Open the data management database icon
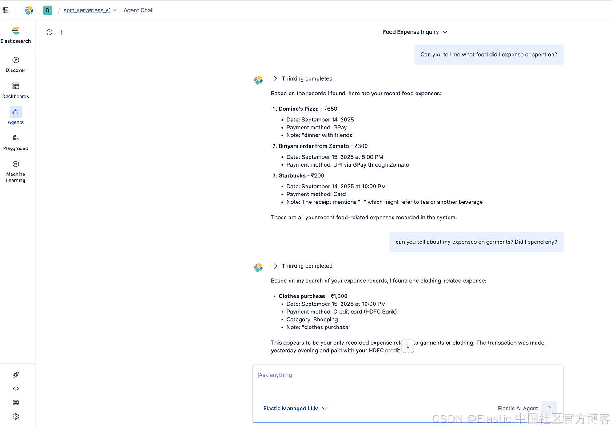 (16, 402)
